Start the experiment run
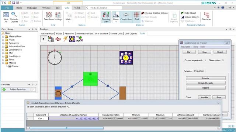This screenshot has height=132, width=236. pos(189,52)
